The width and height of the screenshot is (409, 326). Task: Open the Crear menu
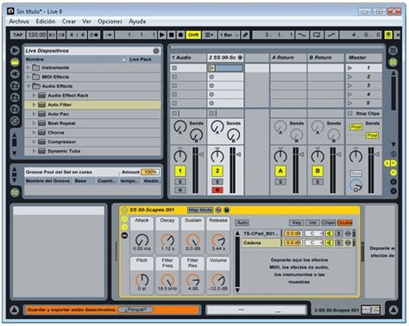click(x=69, y=22)
